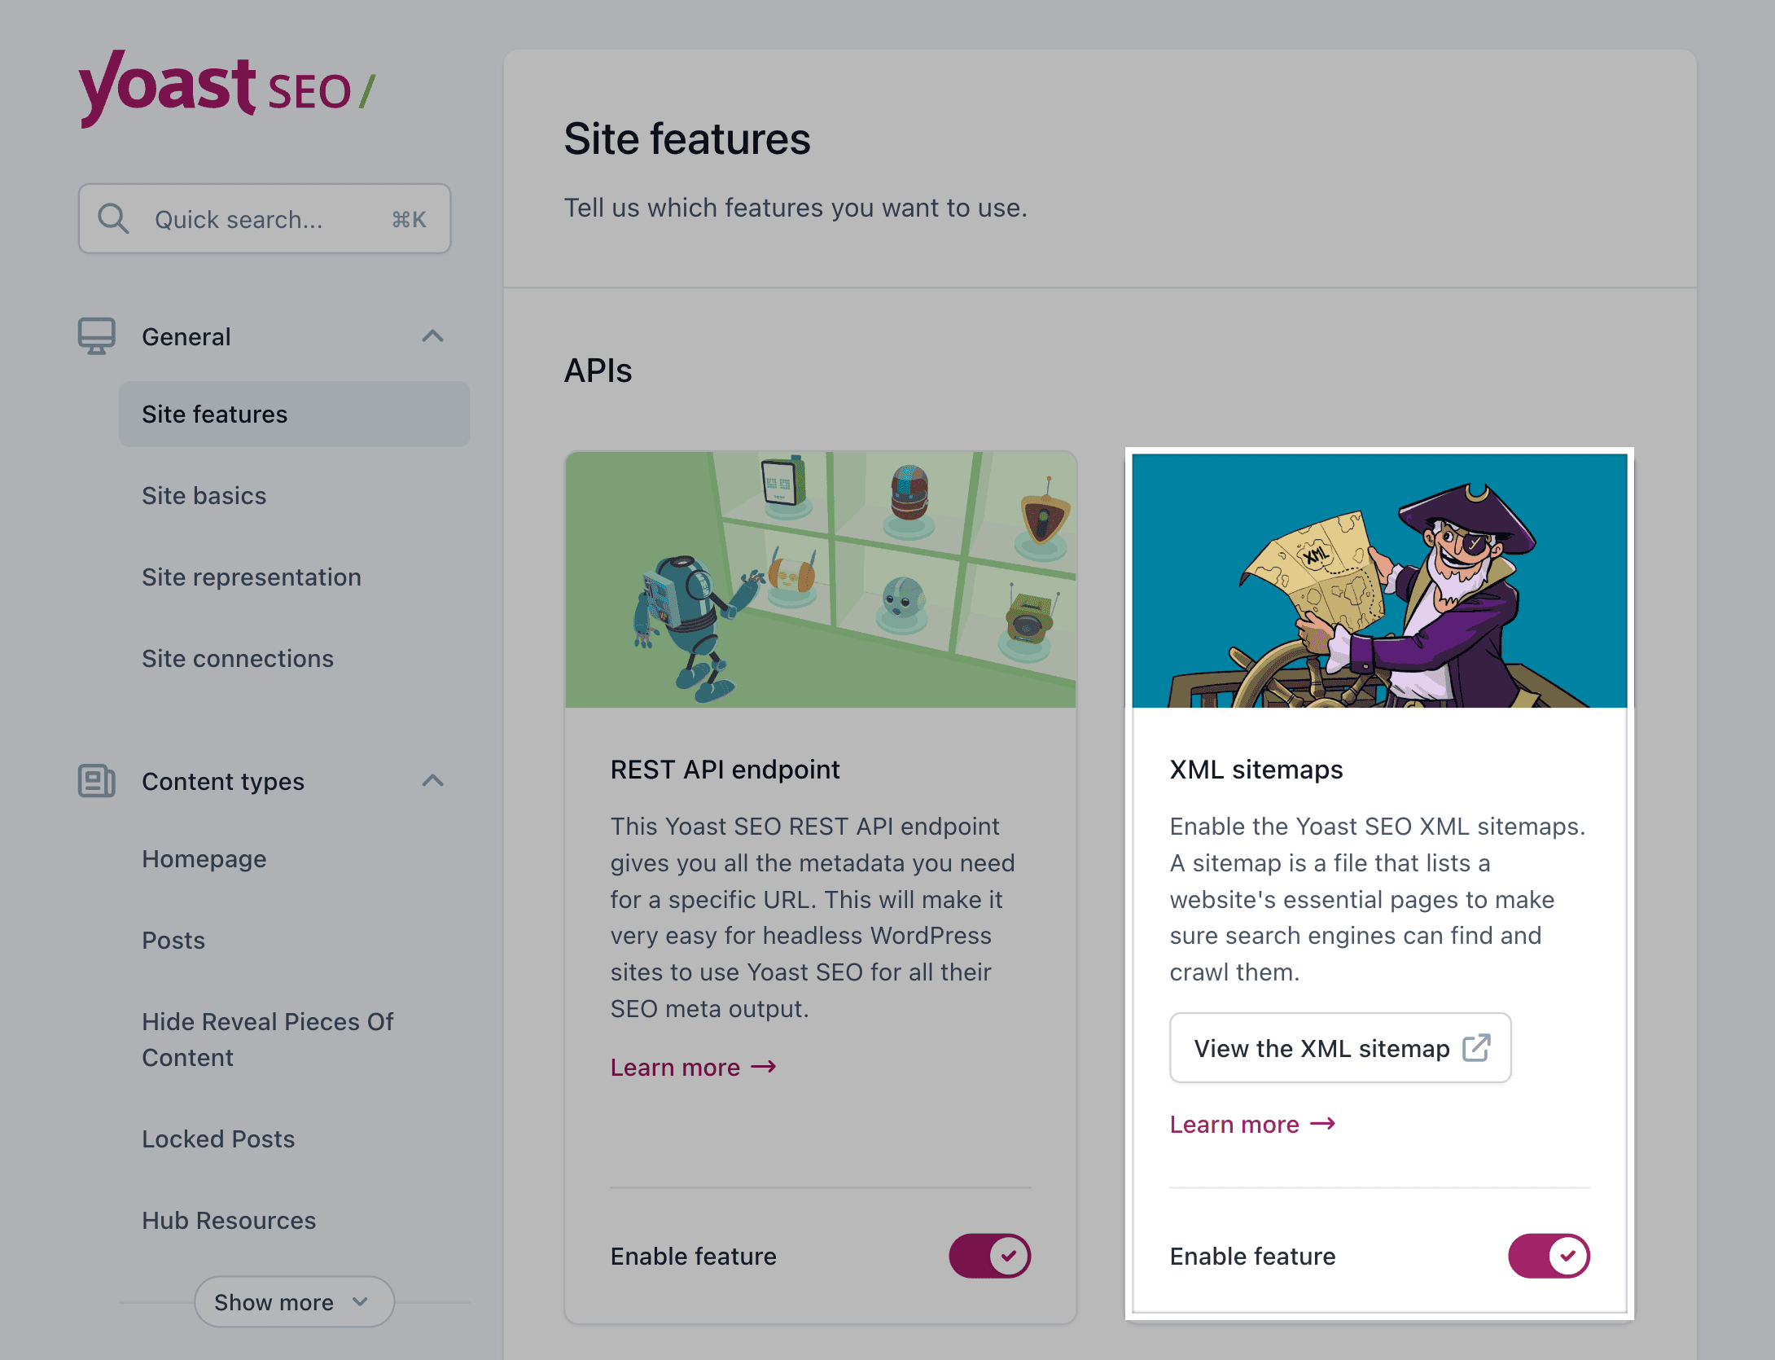Collapse the Content types section
This screenshot has height=1360, width=1775.
pos(433,781)
